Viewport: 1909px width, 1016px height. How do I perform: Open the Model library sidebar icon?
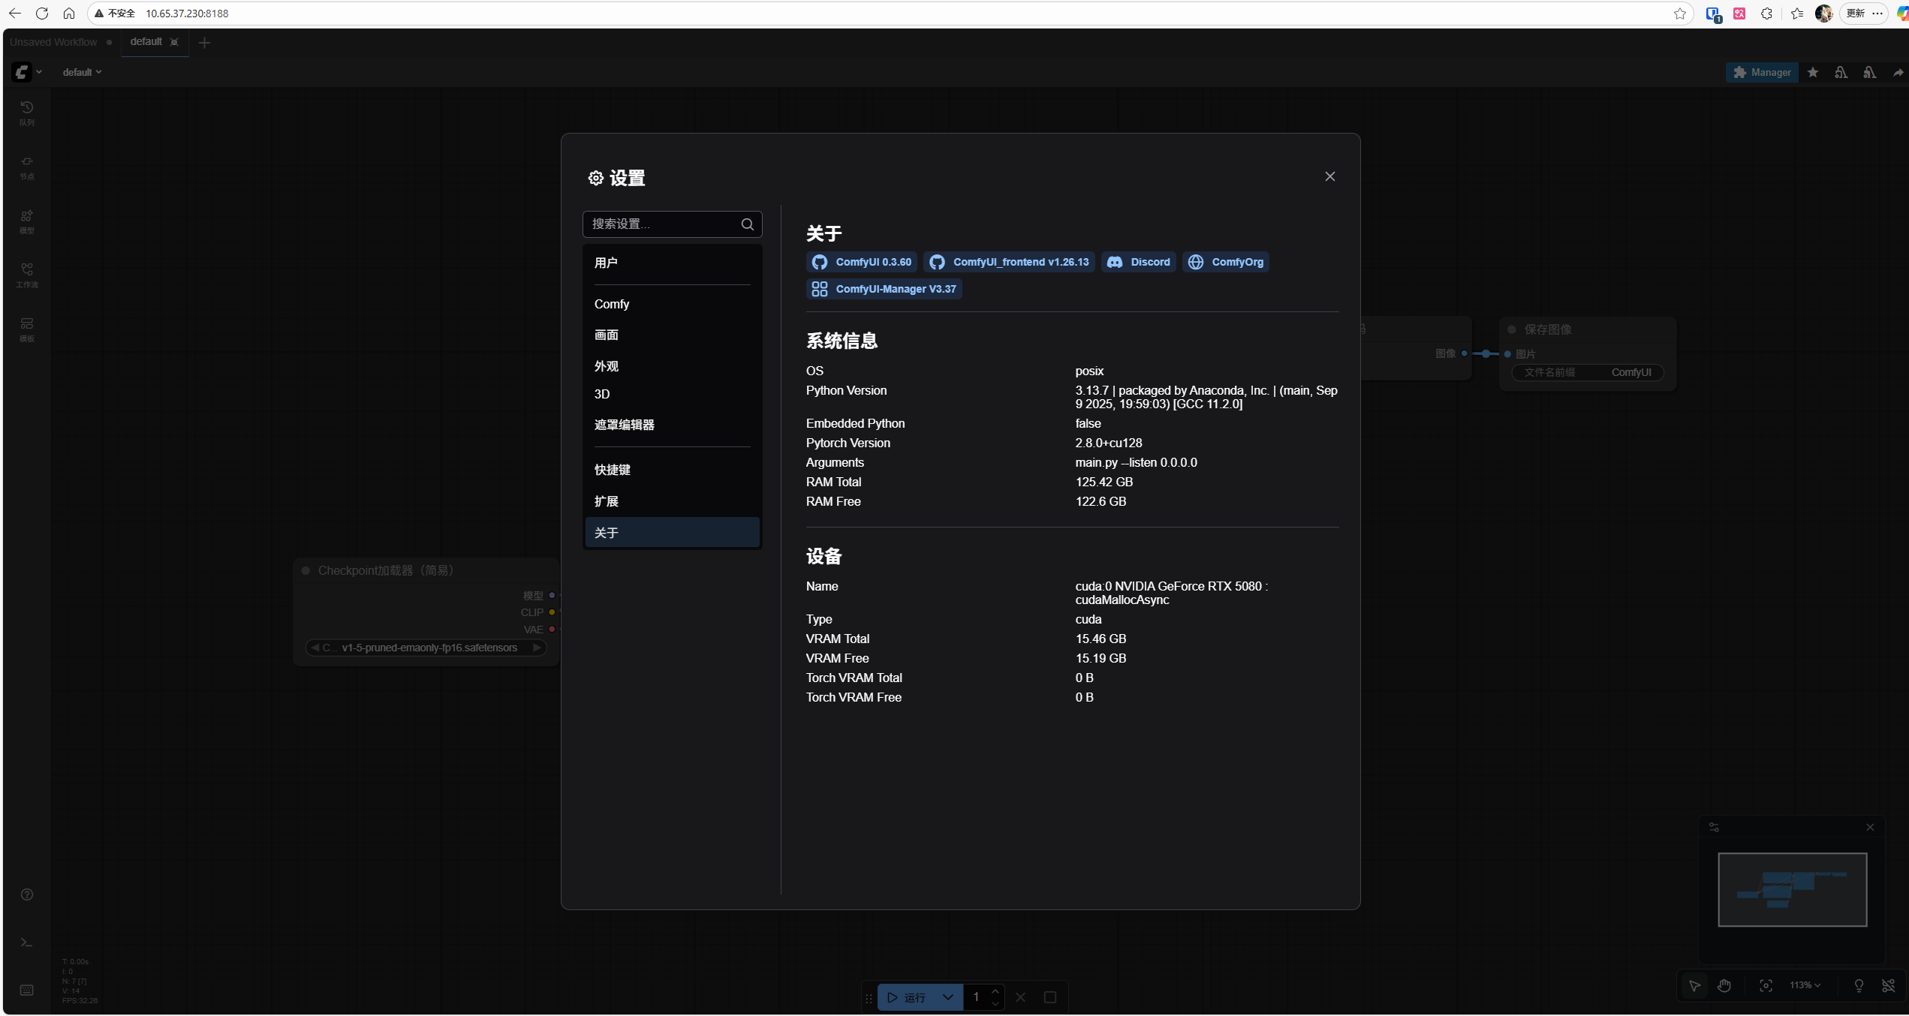click(x=26, y=221)
